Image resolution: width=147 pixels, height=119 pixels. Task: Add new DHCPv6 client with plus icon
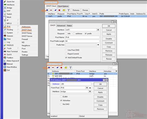(47, 10)
